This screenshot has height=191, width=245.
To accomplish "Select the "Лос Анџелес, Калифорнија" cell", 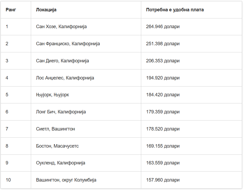I will (x=65, y=78).
